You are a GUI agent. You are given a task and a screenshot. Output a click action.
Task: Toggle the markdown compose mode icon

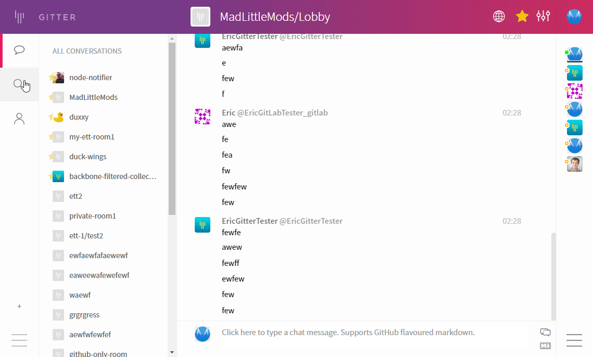[545, 346]
